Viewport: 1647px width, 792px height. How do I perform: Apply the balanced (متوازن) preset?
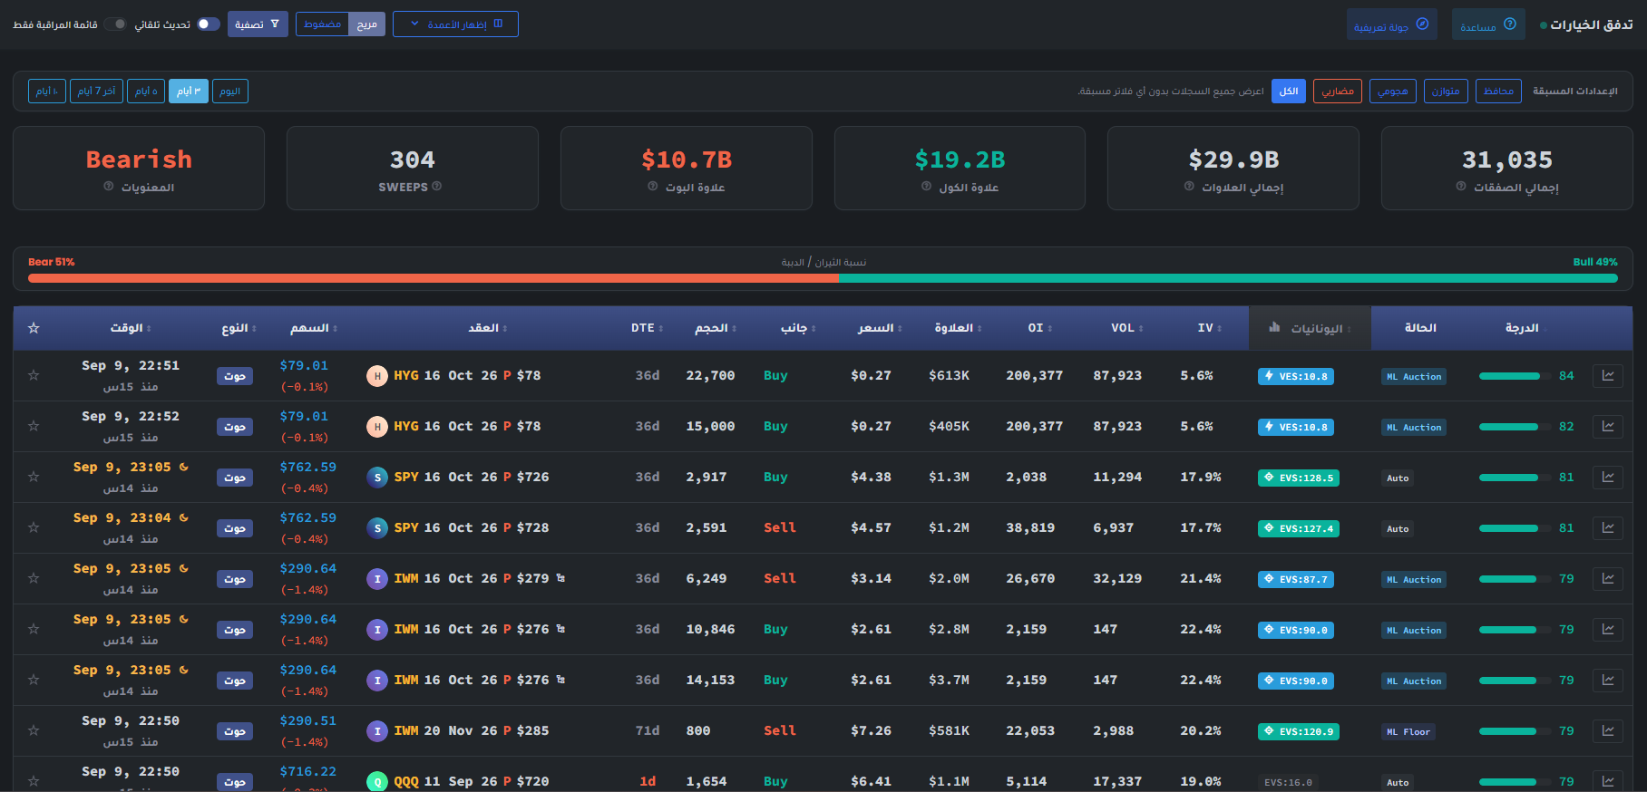point(1447,92)
